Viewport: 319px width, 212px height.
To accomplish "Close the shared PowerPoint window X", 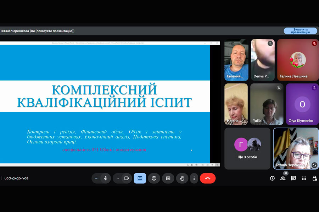I will (217, 43).
